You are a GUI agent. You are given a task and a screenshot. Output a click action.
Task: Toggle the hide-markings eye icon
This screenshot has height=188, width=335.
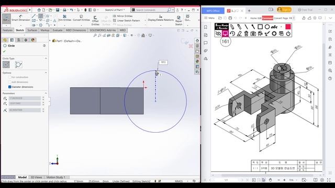coord(218,33)
